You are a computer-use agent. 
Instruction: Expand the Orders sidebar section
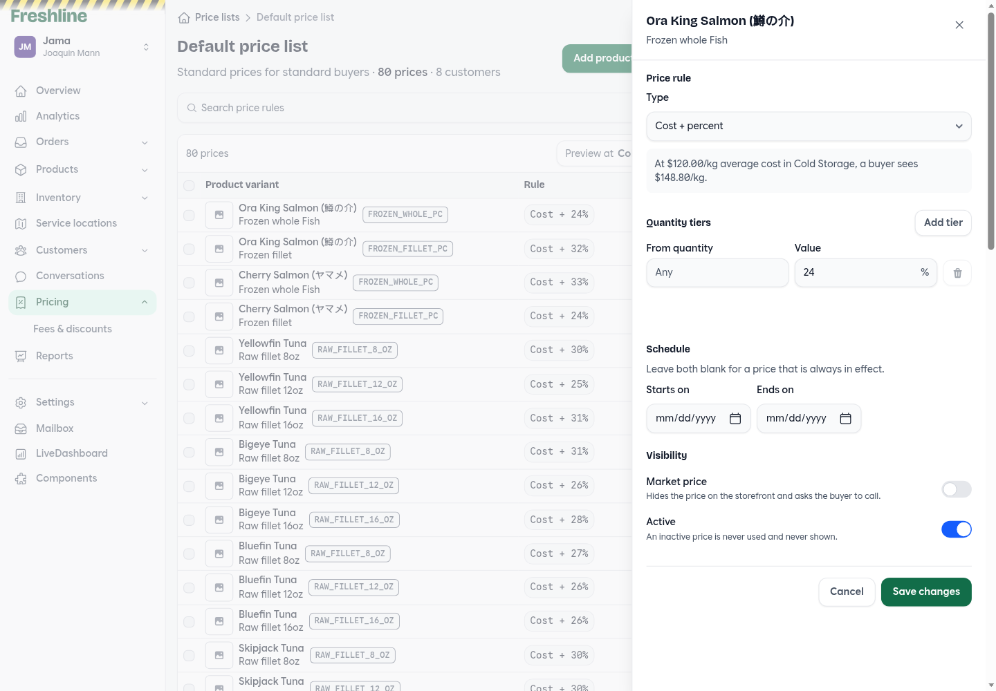(x=82, y=142)
